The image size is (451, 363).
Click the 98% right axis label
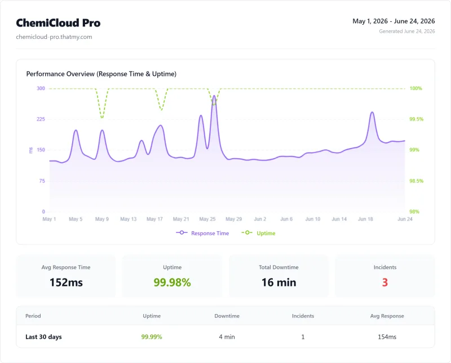[x=414, y=212]
